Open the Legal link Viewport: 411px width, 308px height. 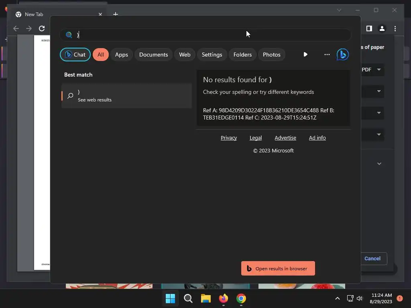pyautogui.click(x=256, y=138)
